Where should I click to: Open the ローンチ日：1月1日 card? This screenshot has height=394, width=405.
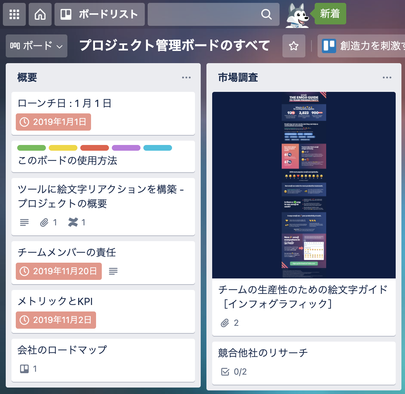point(103,113)
